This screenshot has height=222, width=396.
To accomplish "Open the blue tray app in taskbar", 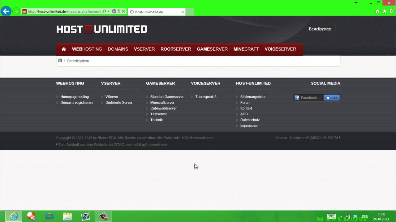I will coord(49,216).
